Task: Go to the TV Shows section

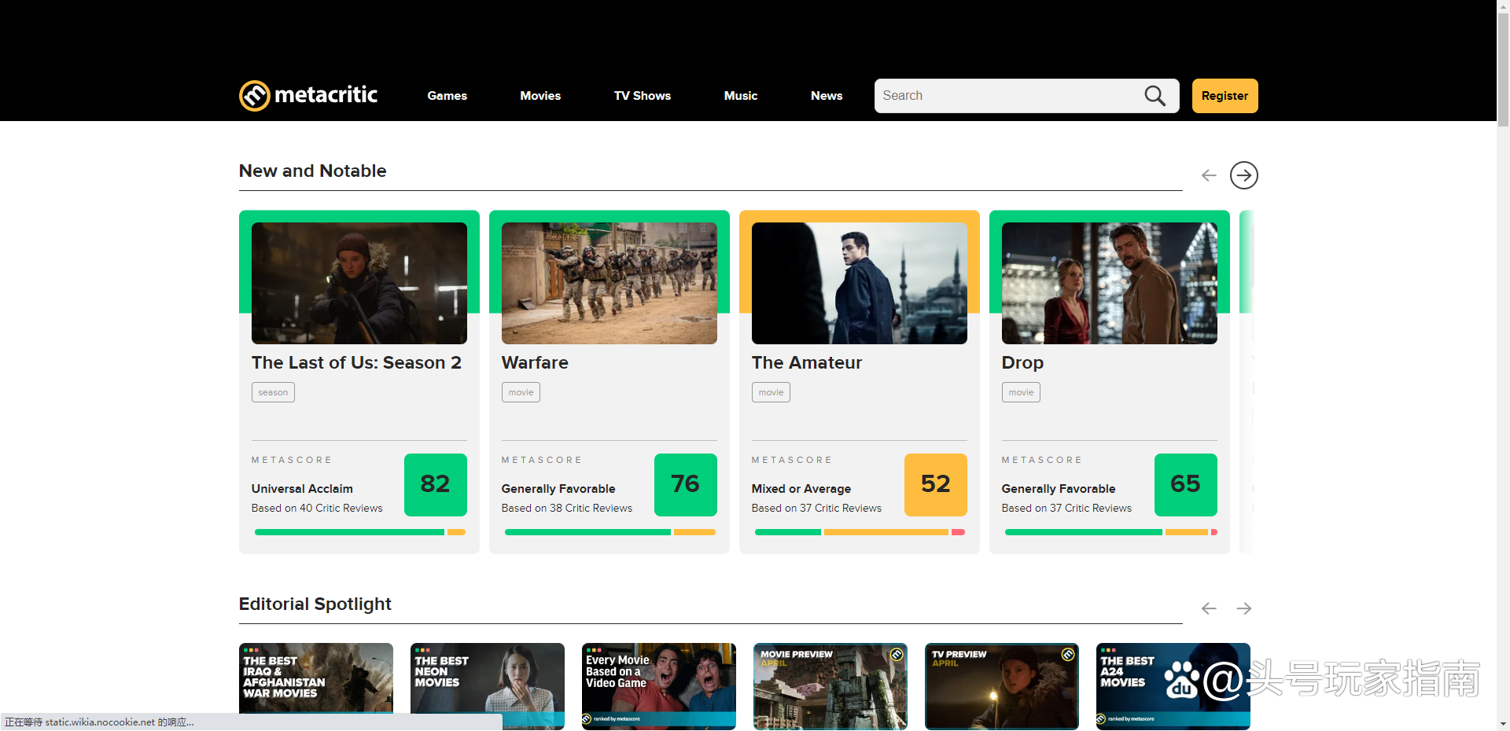Action: pyautogui.click(x=642, y=96)
